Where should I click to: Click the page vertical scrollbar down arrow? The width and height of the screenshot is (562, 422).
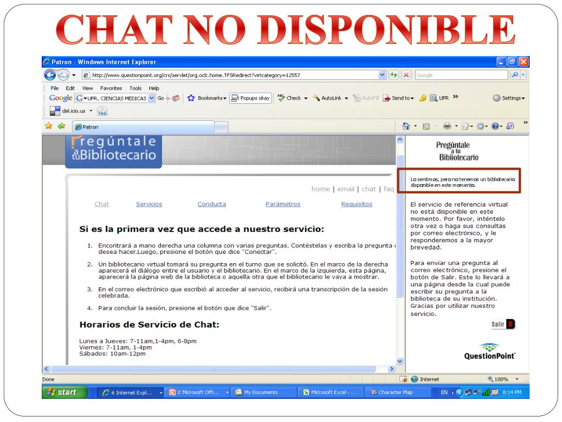(x=400, y=362)
